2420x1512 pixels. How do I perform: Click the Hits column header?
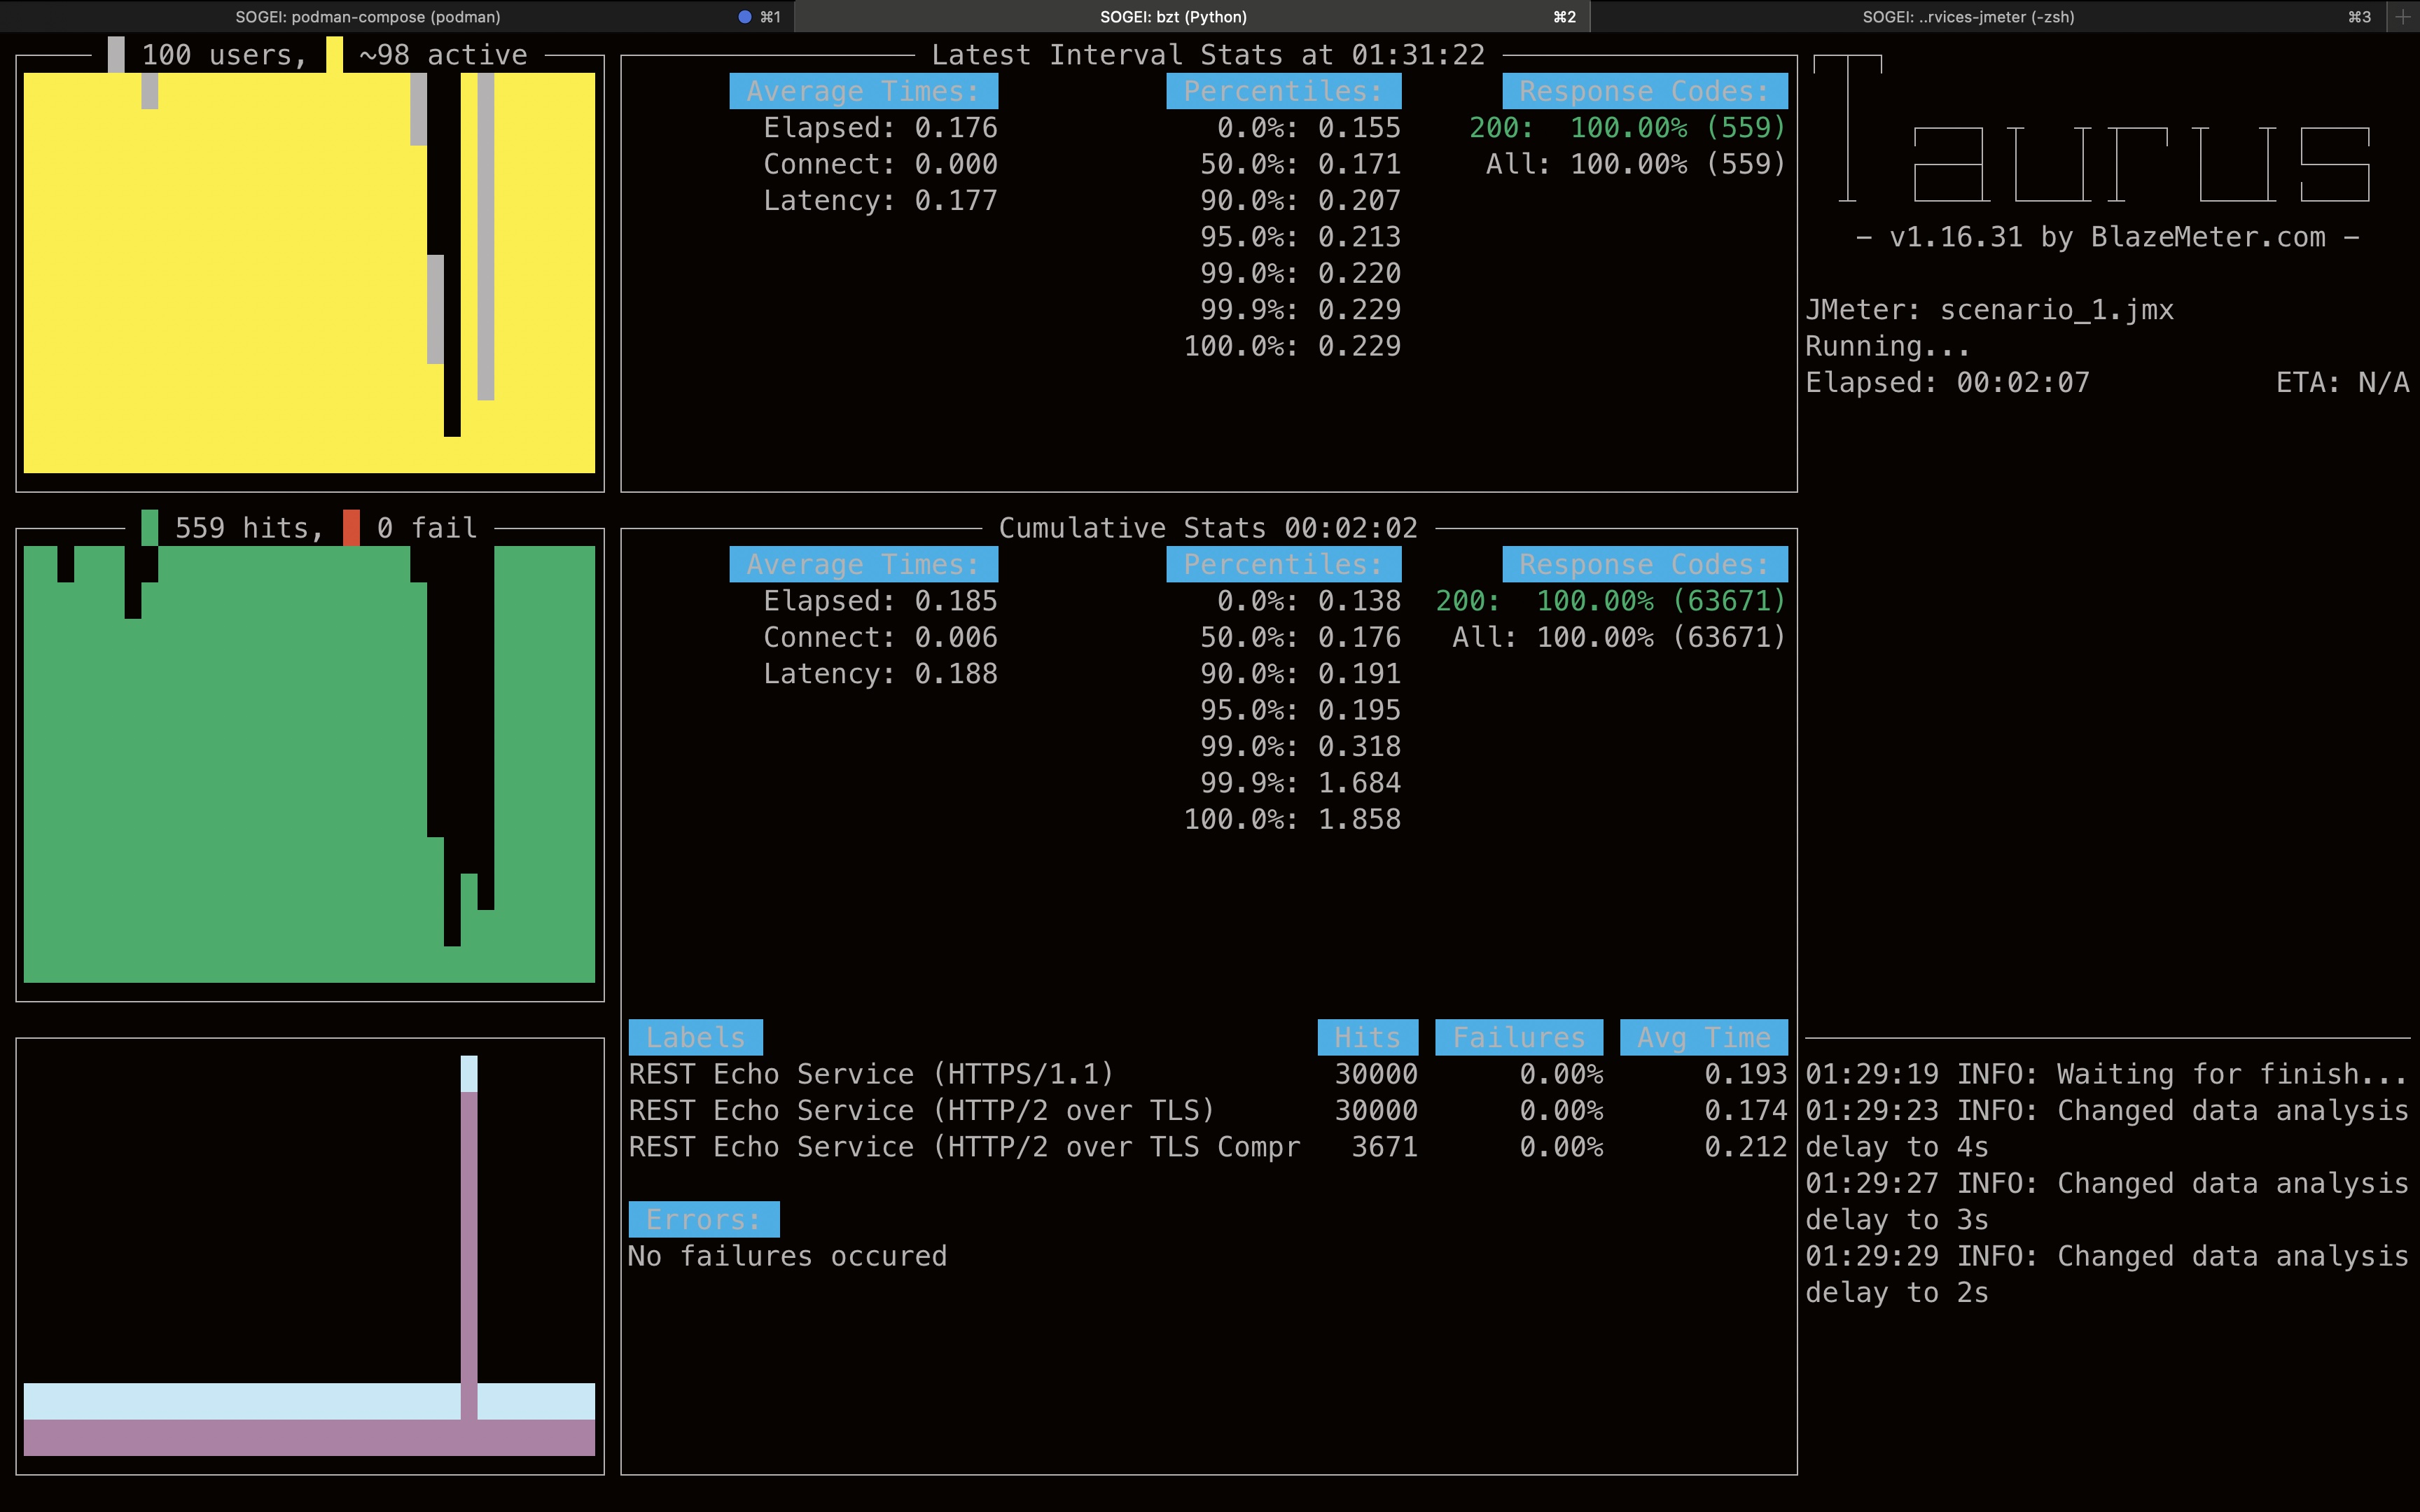[x=1367, y=1037]
